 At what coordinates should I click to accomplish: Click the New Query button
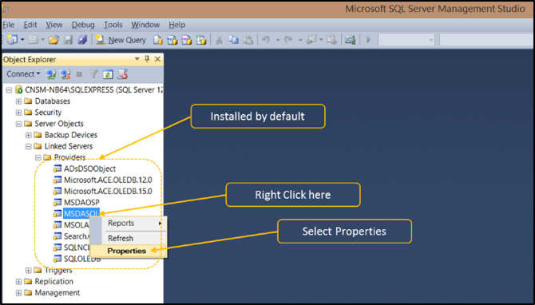121,40
